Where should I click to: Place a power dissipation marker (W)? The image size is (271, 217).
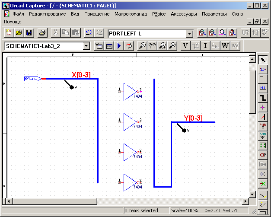172,46
